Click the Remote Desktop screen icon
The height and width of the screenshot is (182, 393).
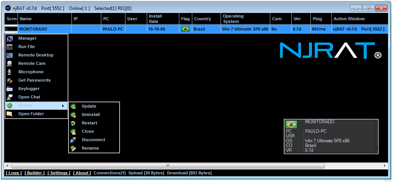tap(10, 55)
